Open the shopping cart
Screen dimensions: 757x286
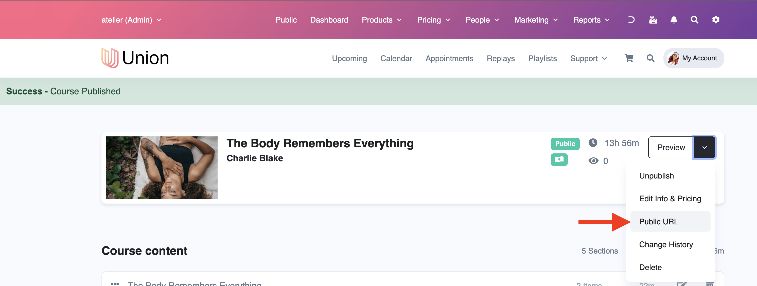tap(629, 58)
